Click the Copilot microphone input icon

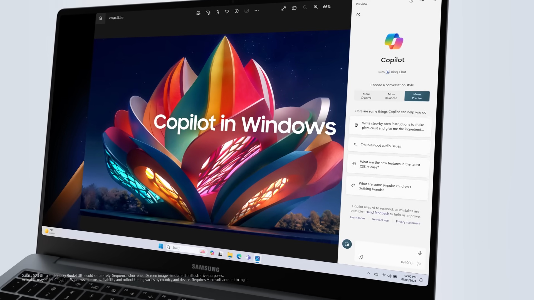(420, 253)
